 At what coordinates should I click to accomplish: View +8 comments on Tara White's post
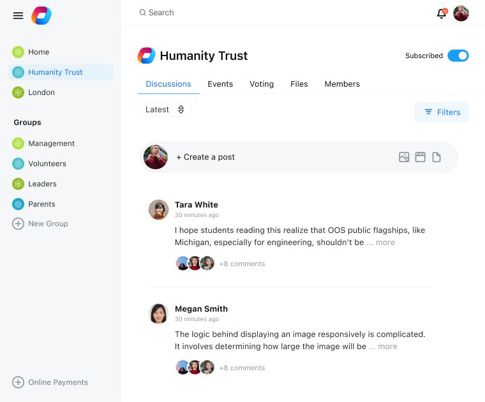pos(242,264)
